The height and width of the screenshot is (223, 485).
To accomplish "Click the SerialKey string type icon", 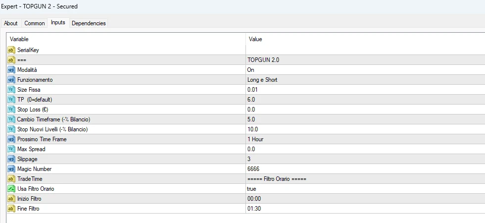I will [x=11, y=50].
